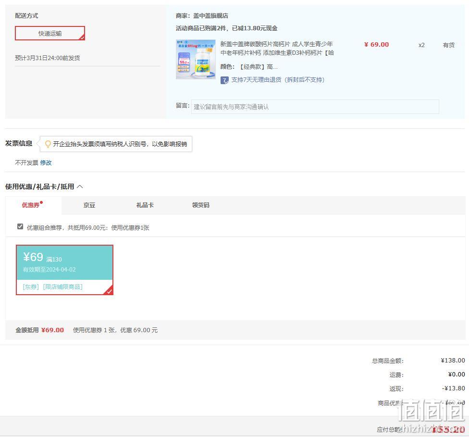Screen dimensions: 469x437
Task: Click the 总商品金额 ¥138.00 value
Action: tap(453, 361)
